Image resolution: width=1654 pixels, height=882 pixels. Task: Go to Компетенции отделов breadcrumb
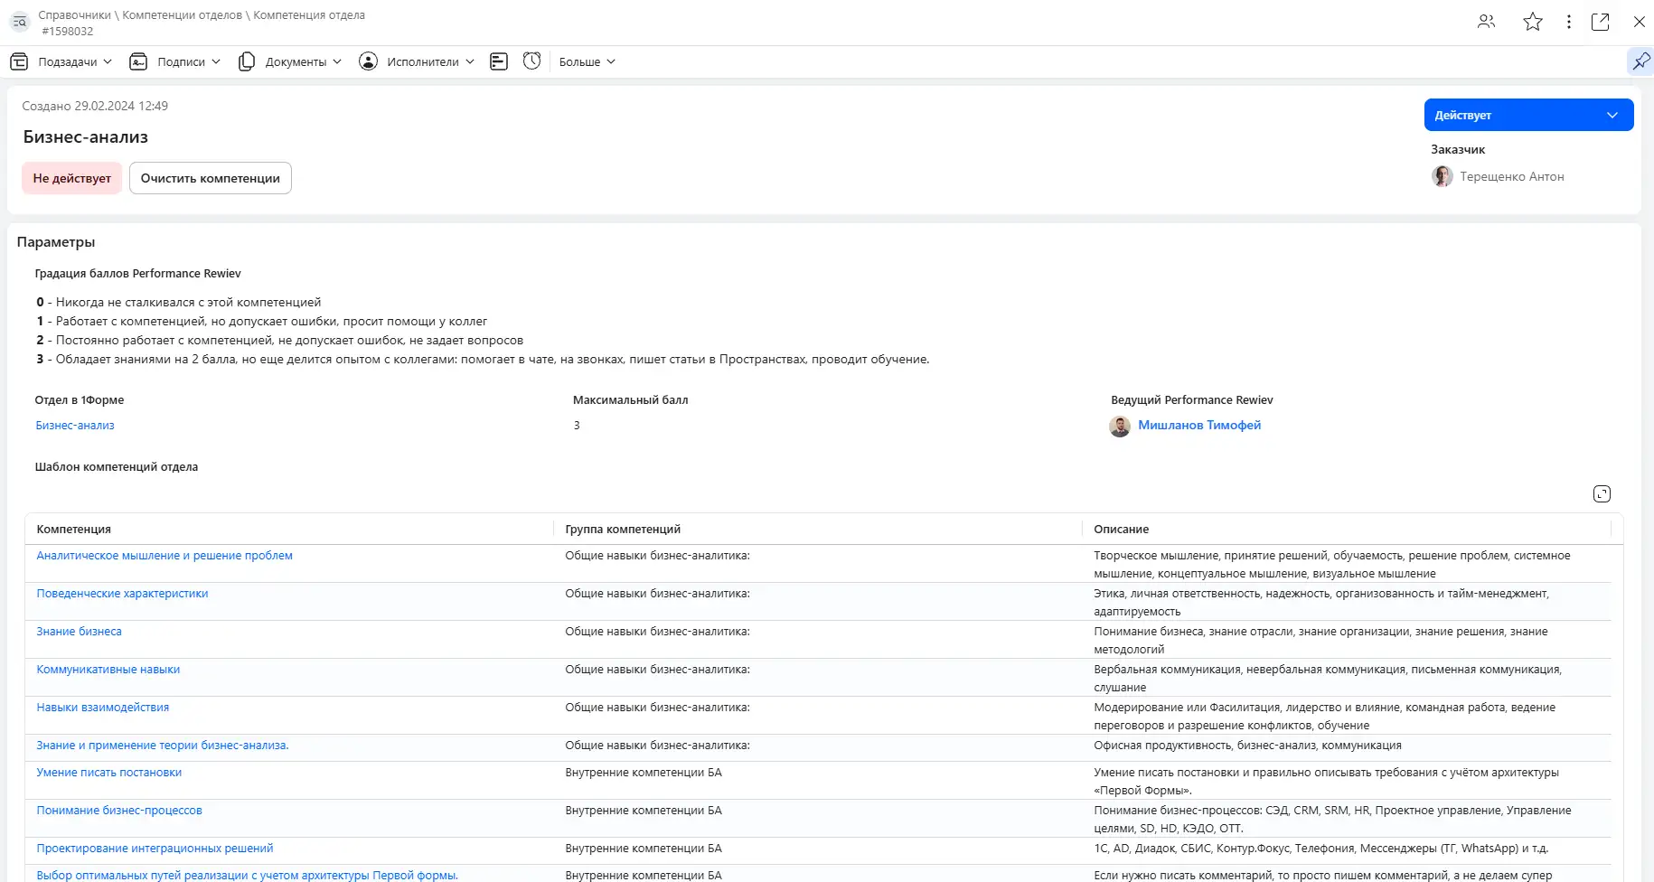click(x=183, y=15)
